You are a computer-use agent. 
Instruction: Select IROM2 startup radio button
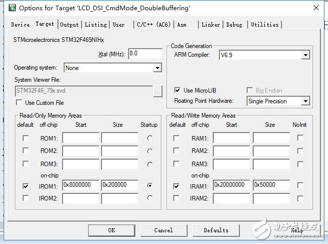(150, 197)
